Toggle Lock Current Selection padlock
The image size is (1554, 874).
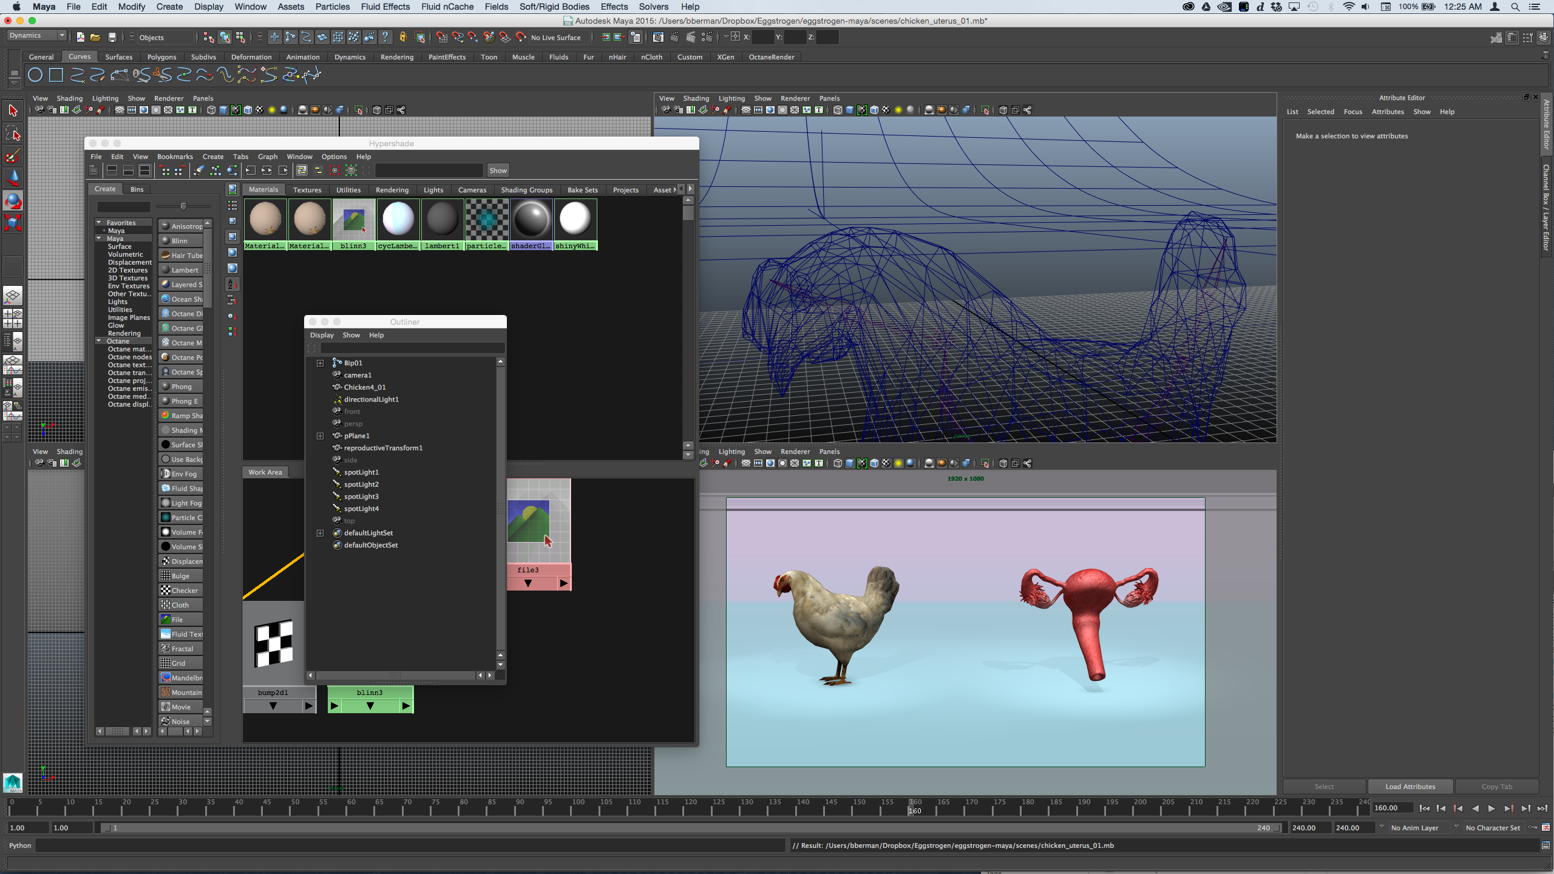click(402, 38)
